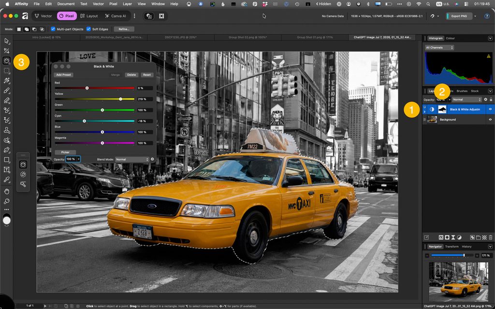Image resolution: width=495 pixels, height=309 pixels.
Task: Open the Vector menu
Action: (98, 4)
